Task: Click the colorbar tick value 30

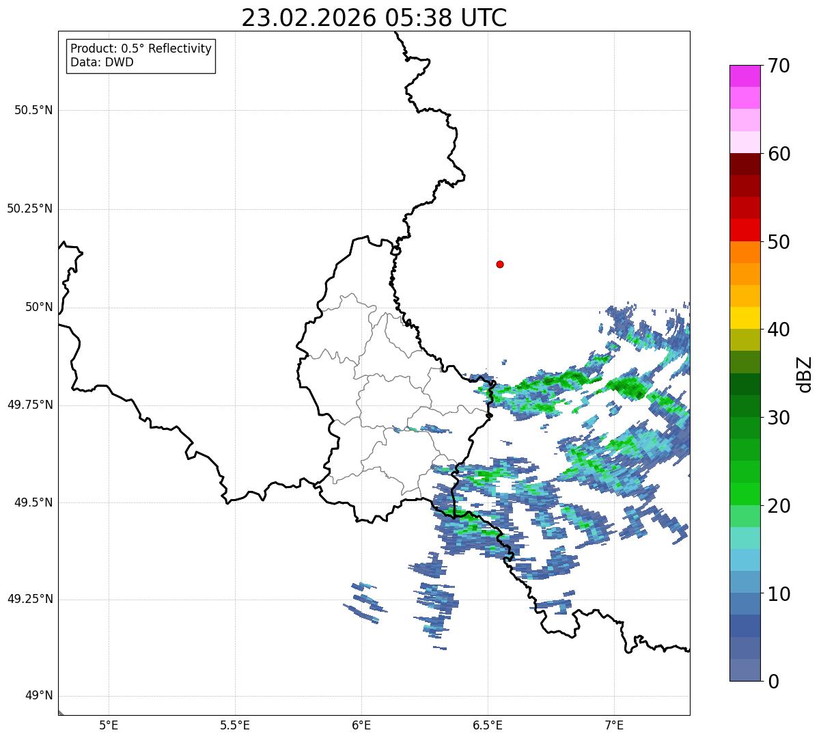Action: click(779, 418)
